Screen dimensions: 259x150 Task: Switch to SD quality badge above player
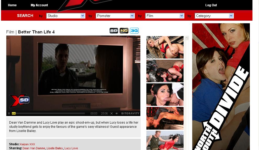tap(114, 31)
